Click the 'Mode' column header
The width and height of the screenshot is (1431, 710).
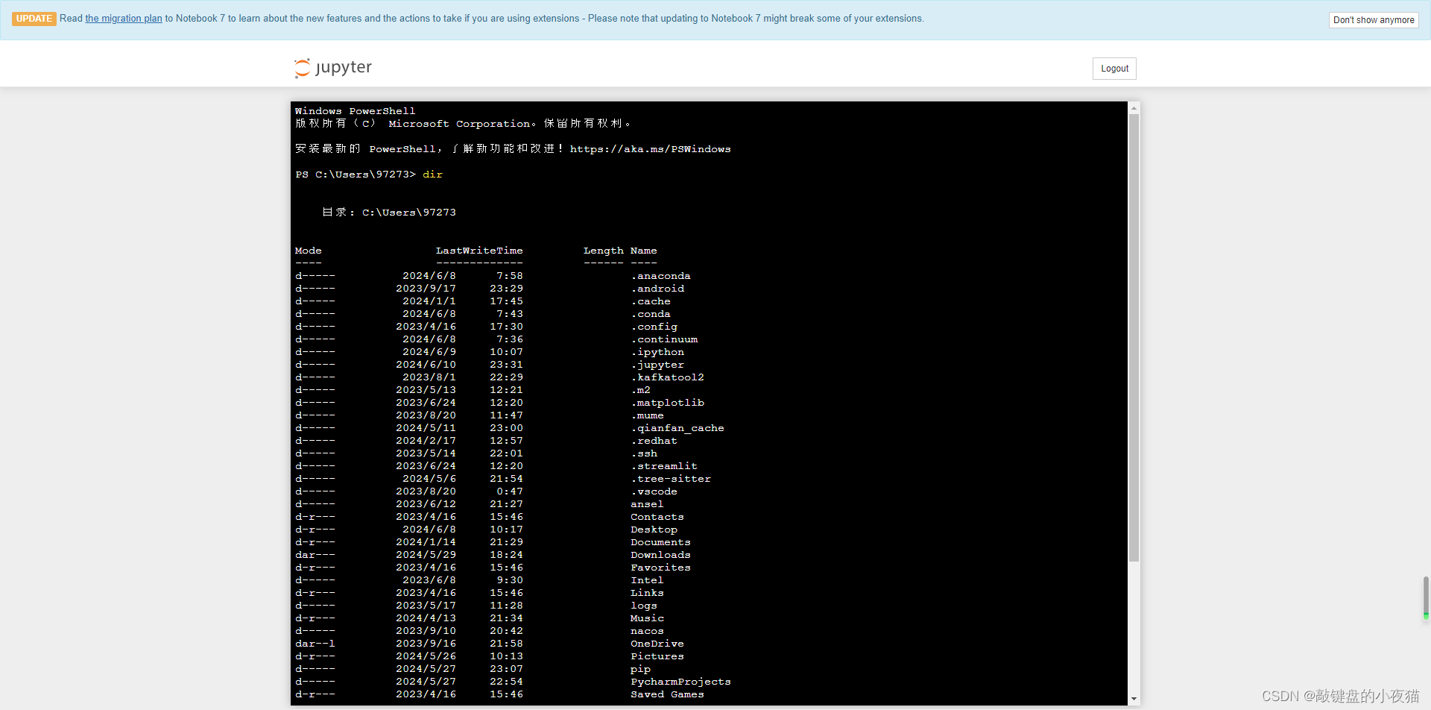tap(309, 251)
